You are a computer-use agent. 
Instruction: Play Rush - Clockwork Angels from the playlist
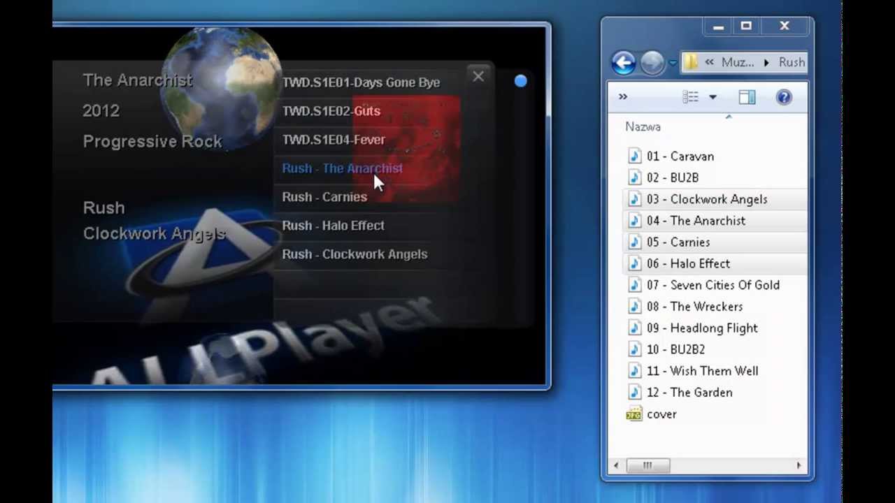pyautogui.click(x=355, y=254)
